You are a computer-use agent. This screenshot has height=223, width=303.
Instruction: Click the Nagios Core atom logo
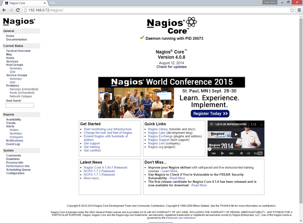click(x=191, y=22)
